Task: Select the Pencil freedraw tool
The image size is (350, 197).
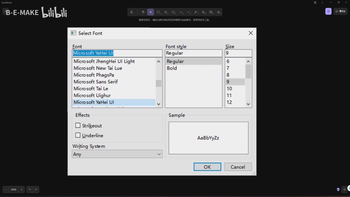Action: tap(196, 12)
